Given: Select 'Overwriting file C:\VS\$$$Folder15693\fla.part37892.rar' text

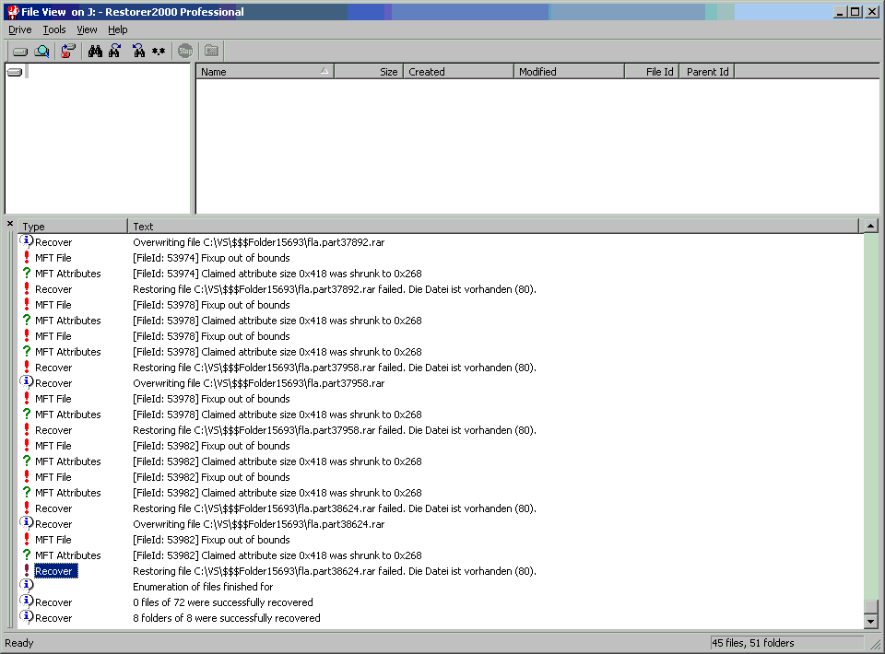Looking at the screenshot, I should tap(258, 242).
